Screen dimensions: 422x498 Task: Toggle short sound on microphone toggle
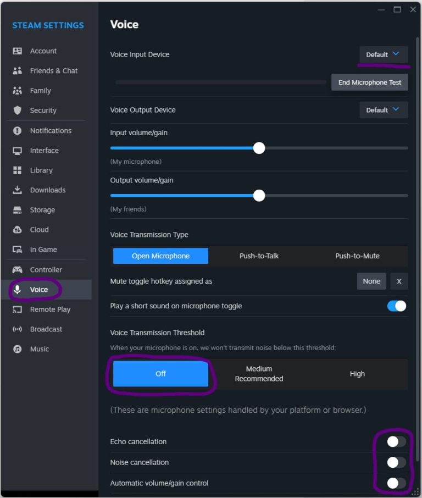(397, 306)
